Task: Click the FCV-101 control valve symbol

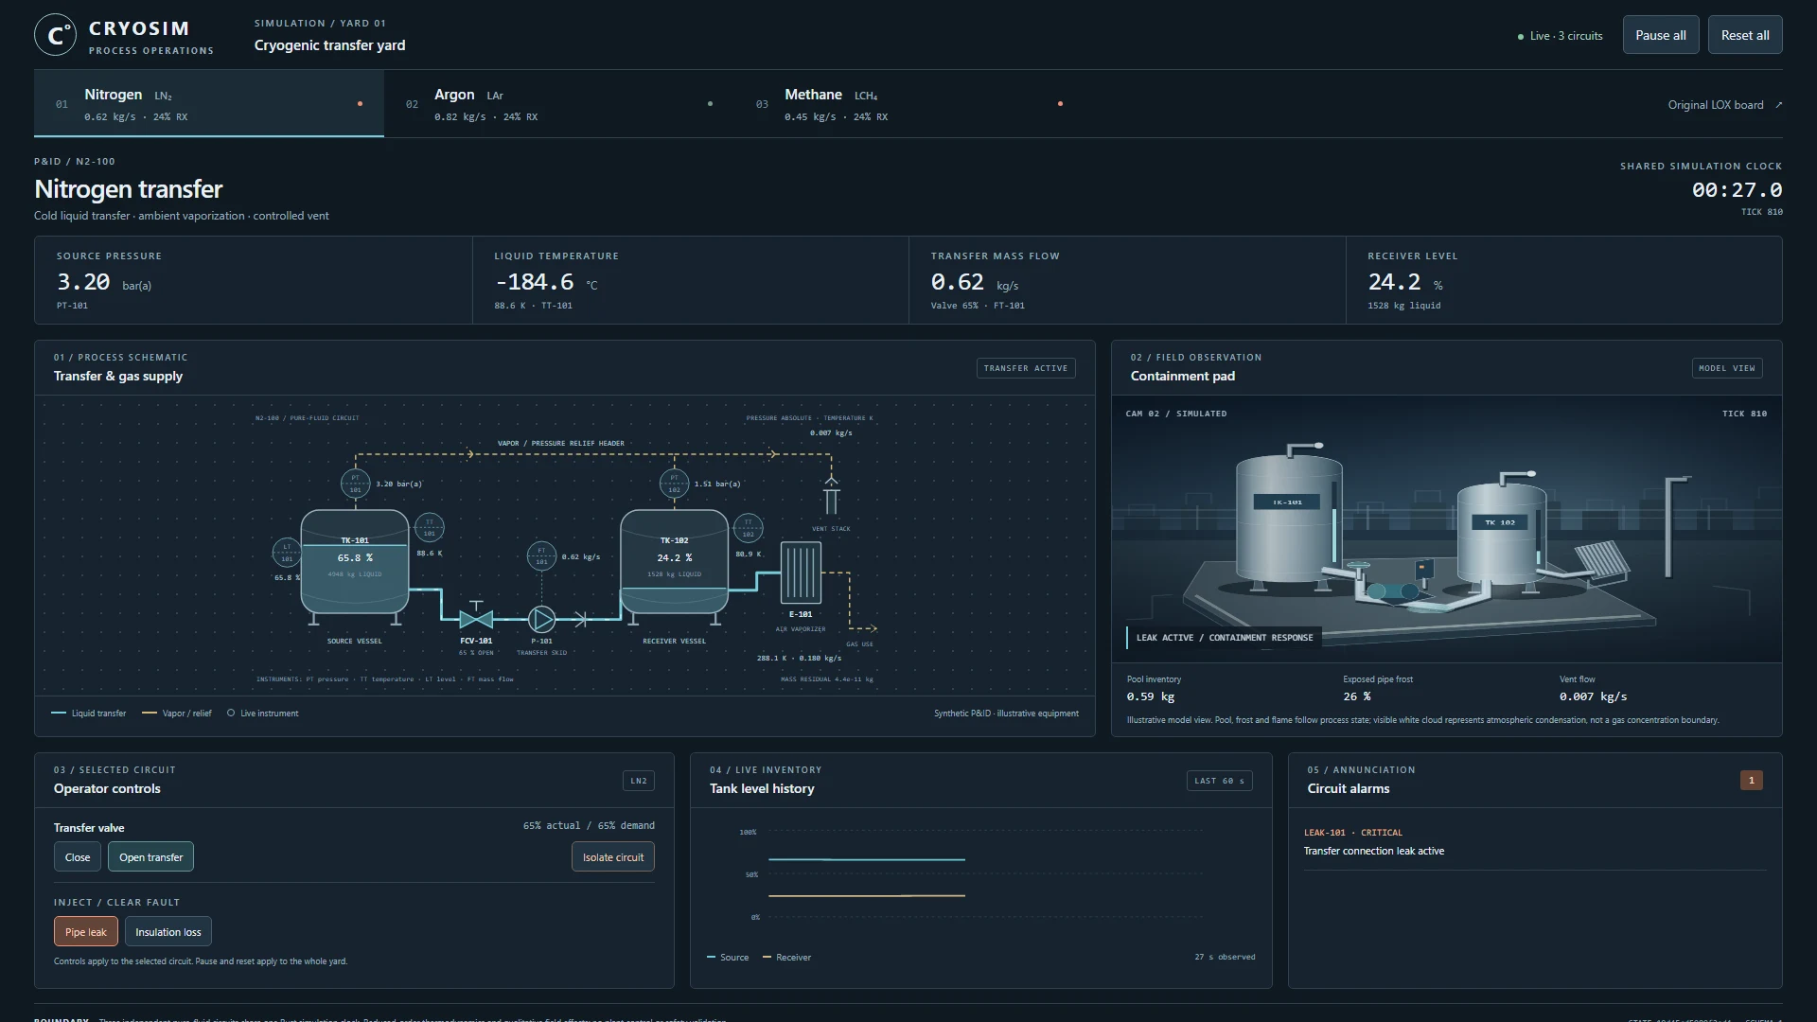Action: tap(476, 619)
